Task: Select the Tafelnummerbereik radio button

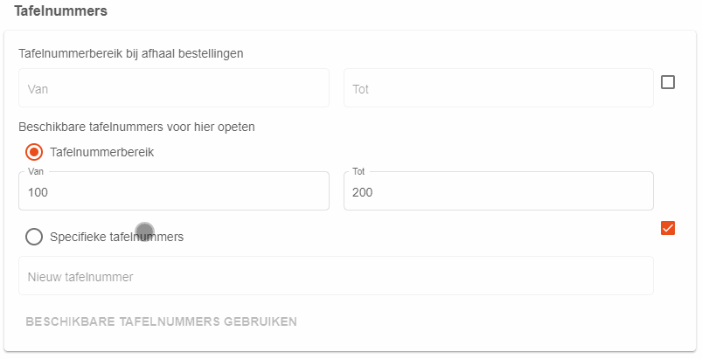Action: click(x=34, y=151)
